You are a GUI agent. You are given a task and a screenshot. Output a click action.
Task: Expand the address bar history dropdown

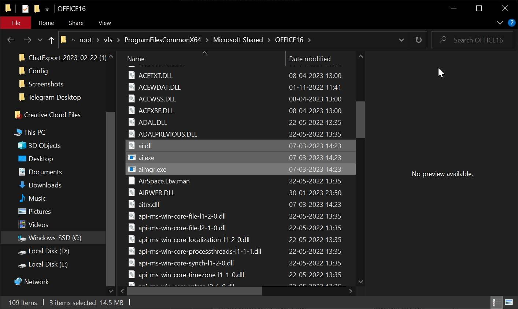click(402, 40)
